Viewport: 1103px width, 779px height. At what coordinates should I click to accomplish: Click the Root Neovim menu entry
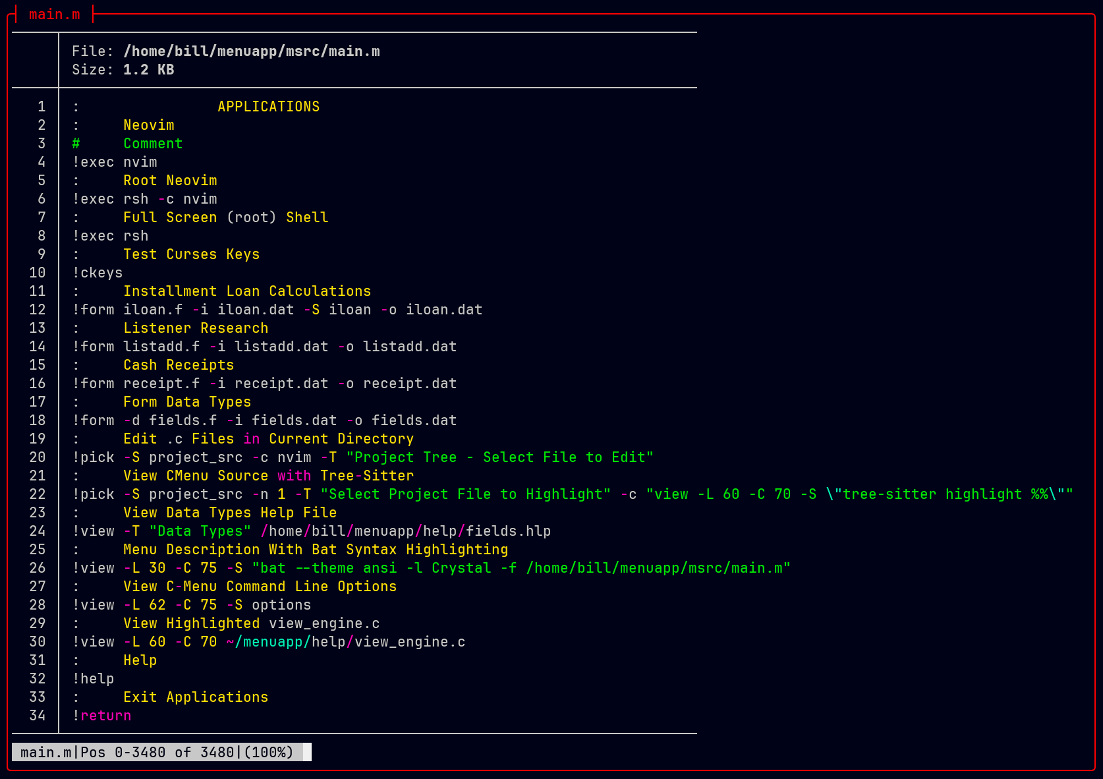169,181
